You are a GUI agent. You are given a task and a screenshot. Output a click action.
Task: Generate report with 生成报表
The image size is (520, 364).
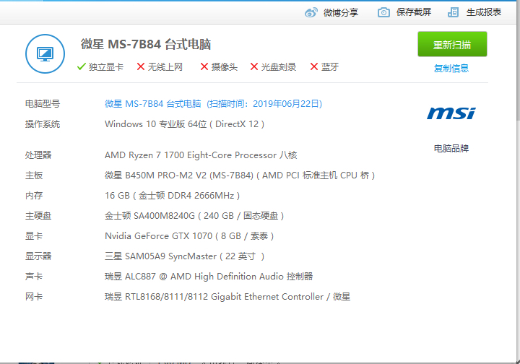[x=483, y=12]
